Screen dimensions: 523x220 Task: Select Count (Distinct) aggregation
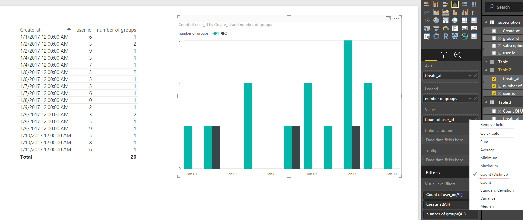494,174
